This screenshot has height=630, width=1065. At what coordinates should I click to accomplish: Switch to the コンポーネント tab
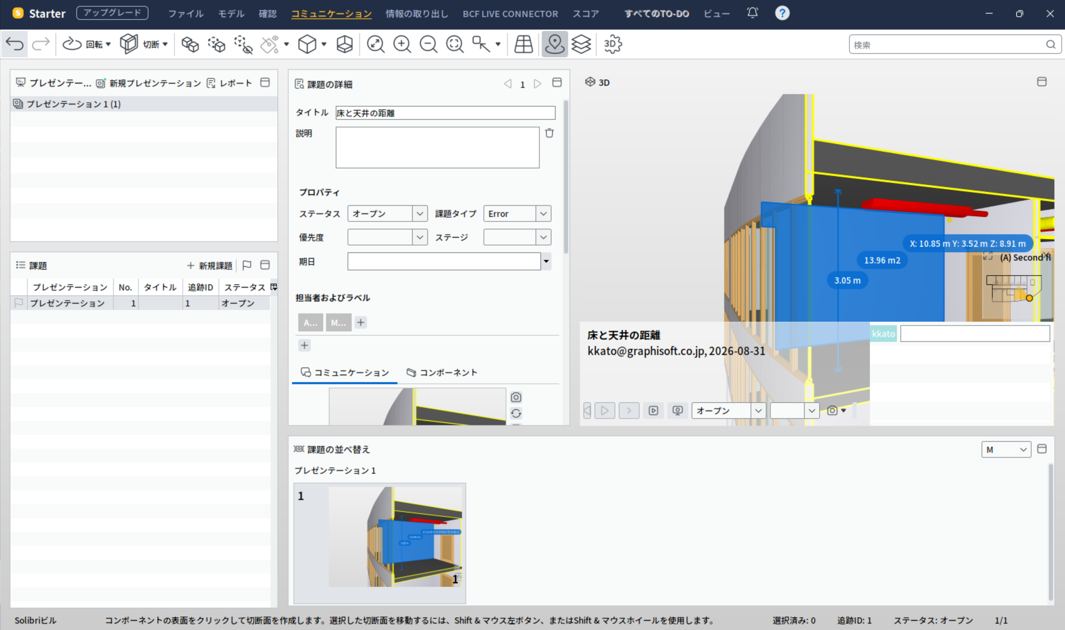coord(442,372)
